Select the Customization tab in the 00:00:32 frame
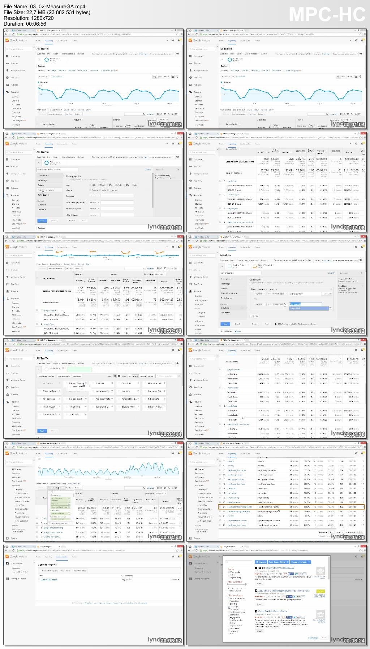This screenshot has height=649, width=370. click(62, 41)
